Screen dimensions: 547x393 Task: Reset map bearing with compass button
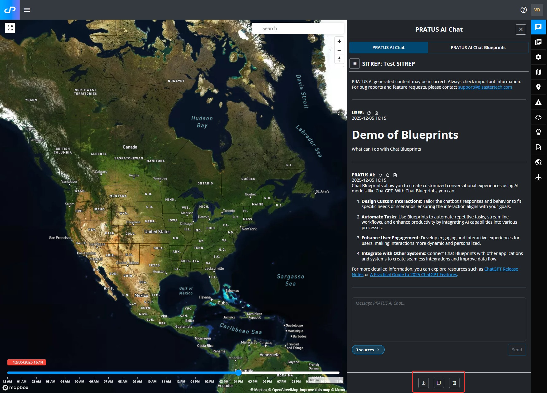tap(339, 59)
